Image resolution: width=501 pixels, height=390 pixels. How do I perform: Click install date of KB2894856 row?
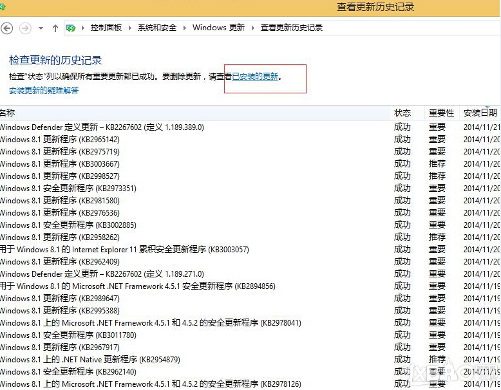[482, 286]
